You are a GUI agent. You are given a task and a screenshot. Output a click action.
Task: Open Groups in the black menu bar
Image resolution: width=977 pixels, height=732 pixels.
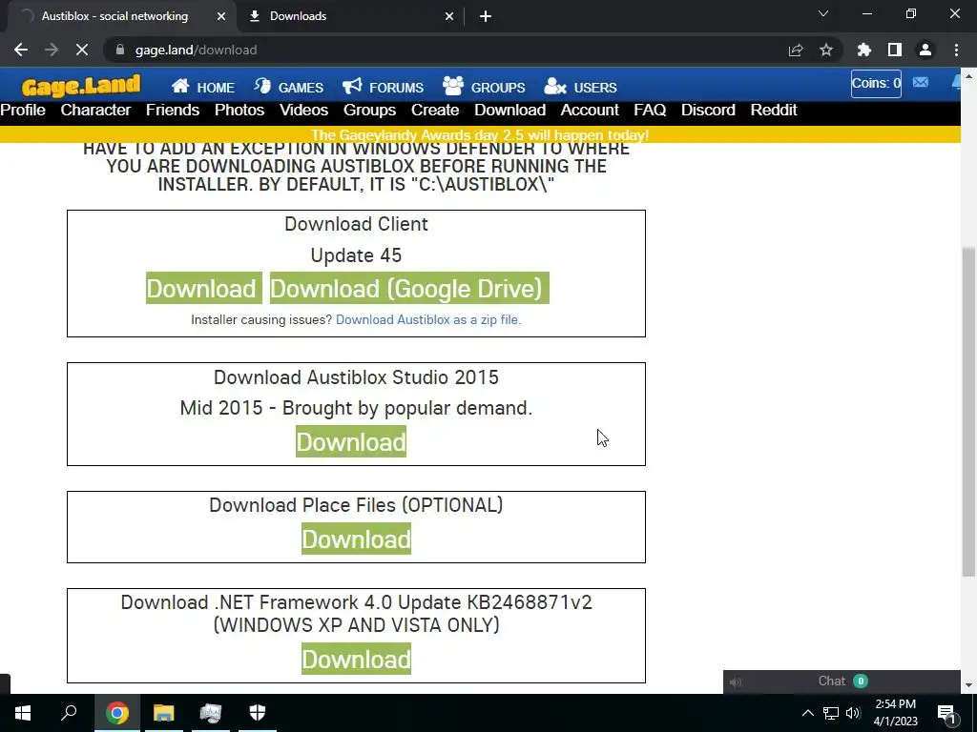[x=369, y=111]
